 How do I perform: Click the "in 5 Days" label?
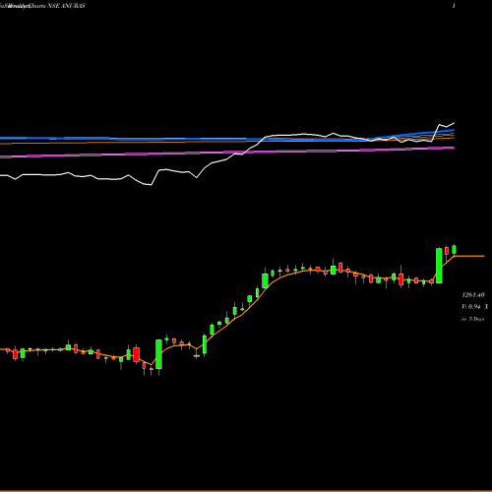click(472, 319)
